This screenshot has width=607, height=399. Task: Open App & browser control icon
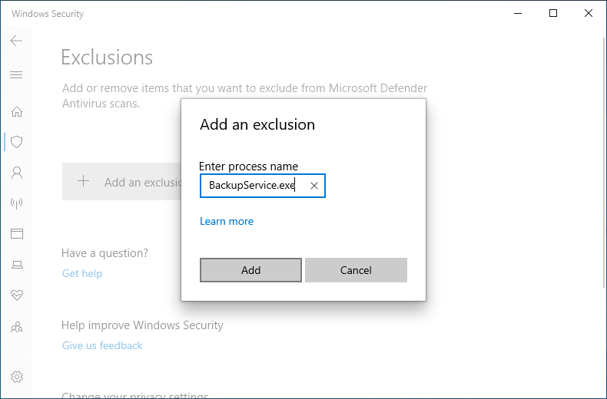click(17, 233)
